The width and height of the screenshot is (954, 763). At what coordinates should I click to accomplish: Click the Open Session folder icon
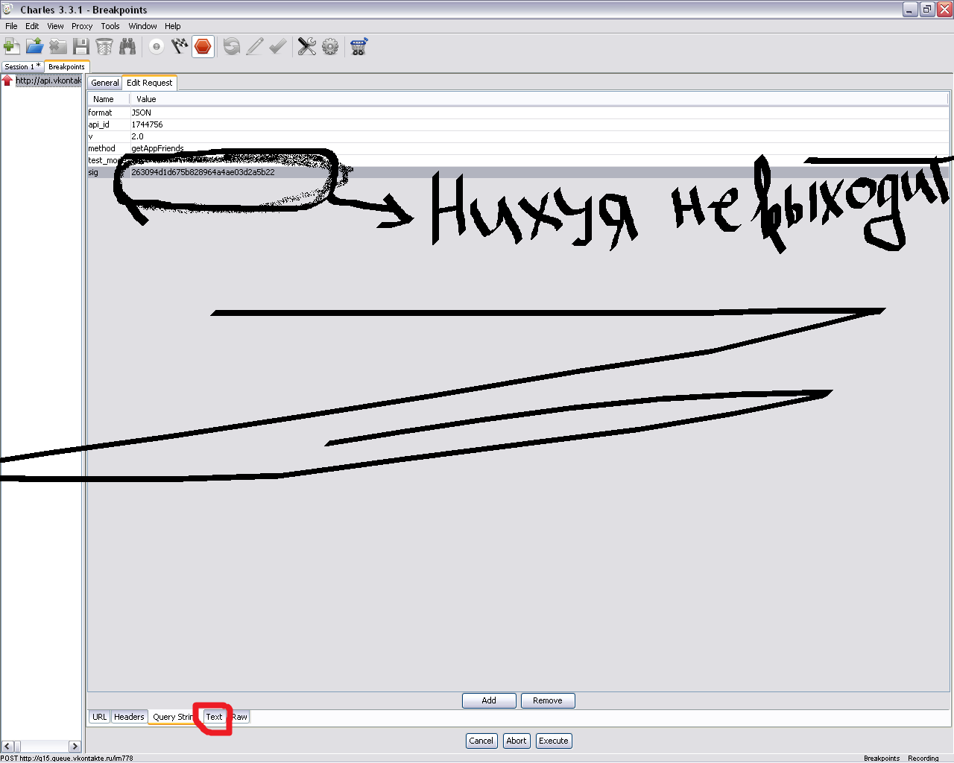tap(34, 47)
